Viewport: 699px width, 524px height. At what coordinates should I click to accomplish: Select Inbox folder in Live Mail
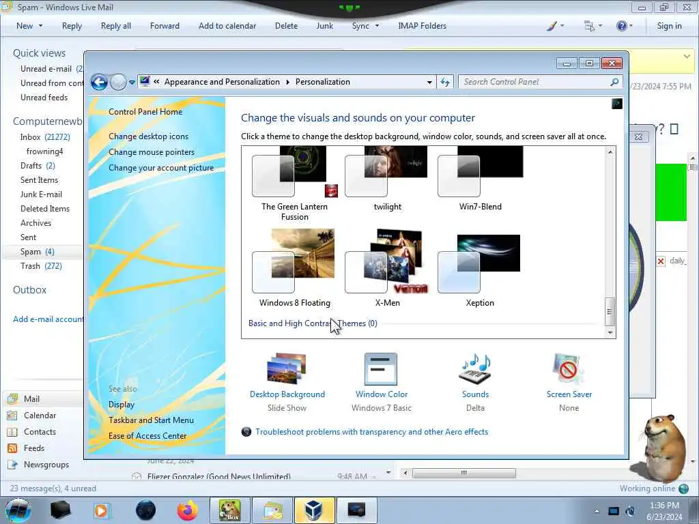tap(45, 136)
